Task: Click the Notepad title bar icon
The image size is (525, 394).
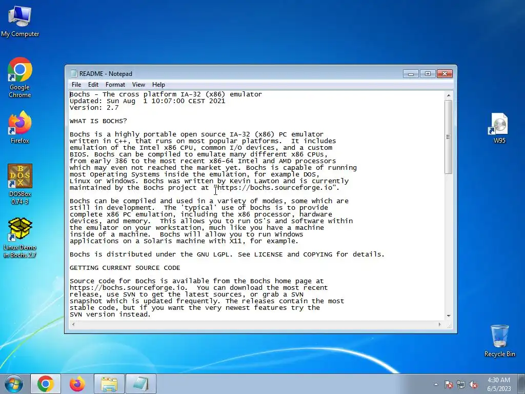Action: coord(74,74)
